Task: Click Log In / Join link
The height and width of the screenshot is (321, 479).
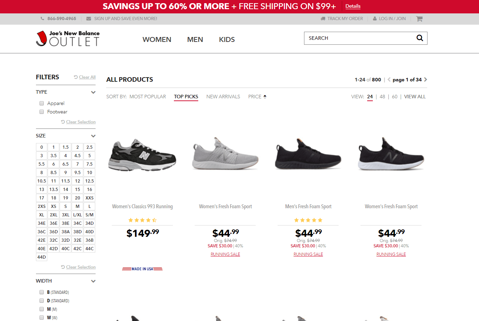Action: pos(392,19)
